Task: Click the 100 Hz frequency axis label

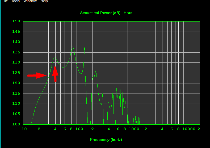Action: click(x=79, y=129)
